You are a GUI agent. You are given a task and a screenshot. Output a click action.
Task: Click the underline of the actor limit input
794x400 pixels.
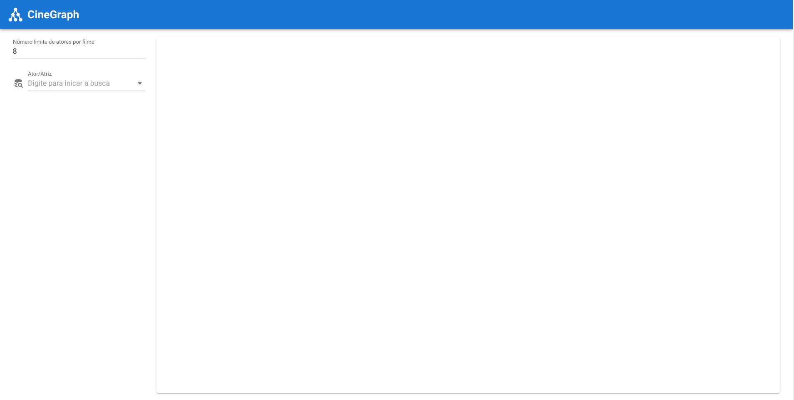pos(79,59)
